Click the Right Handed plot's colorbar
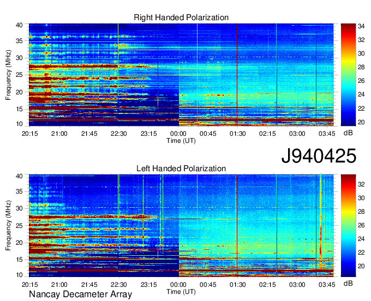 point(348,75)
